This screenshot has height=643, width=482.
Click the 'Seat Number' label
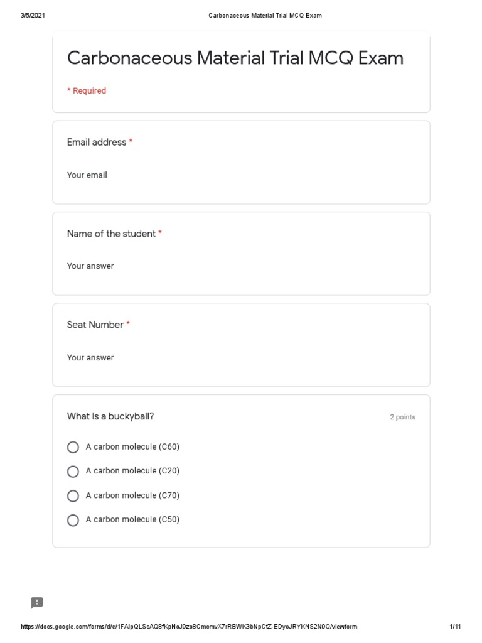95,325
